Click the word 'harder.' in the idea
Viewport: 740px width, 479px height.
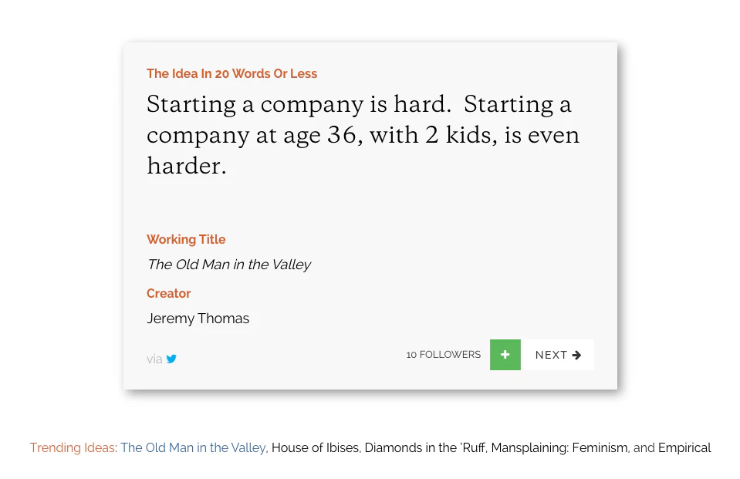[x=187, y=166]
